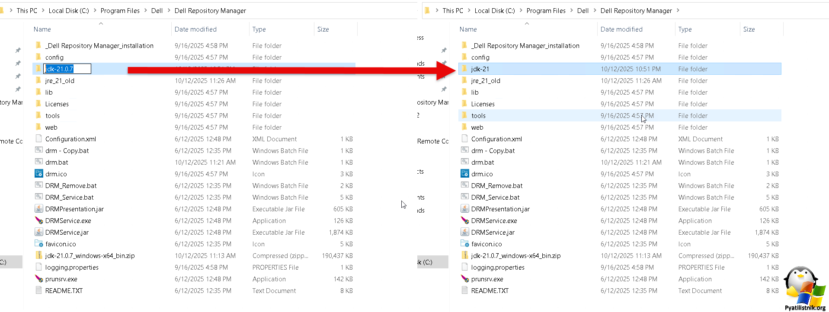This screenshot has height=312, width=829.
Task: Expand chevron after Program Files in left address bar
Action: click(145, 10)
